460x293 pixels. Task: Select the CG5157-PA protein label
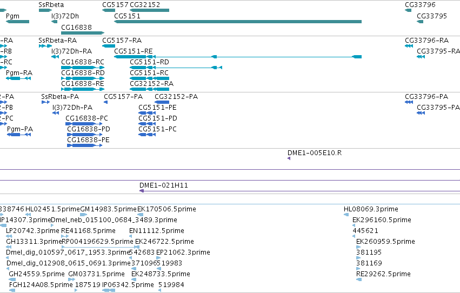point(123,97)
